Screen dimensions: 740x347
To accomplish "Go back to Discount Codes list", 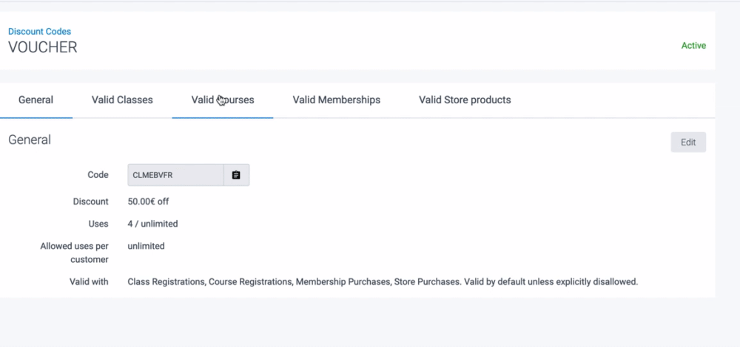I will tap(39, 32).
